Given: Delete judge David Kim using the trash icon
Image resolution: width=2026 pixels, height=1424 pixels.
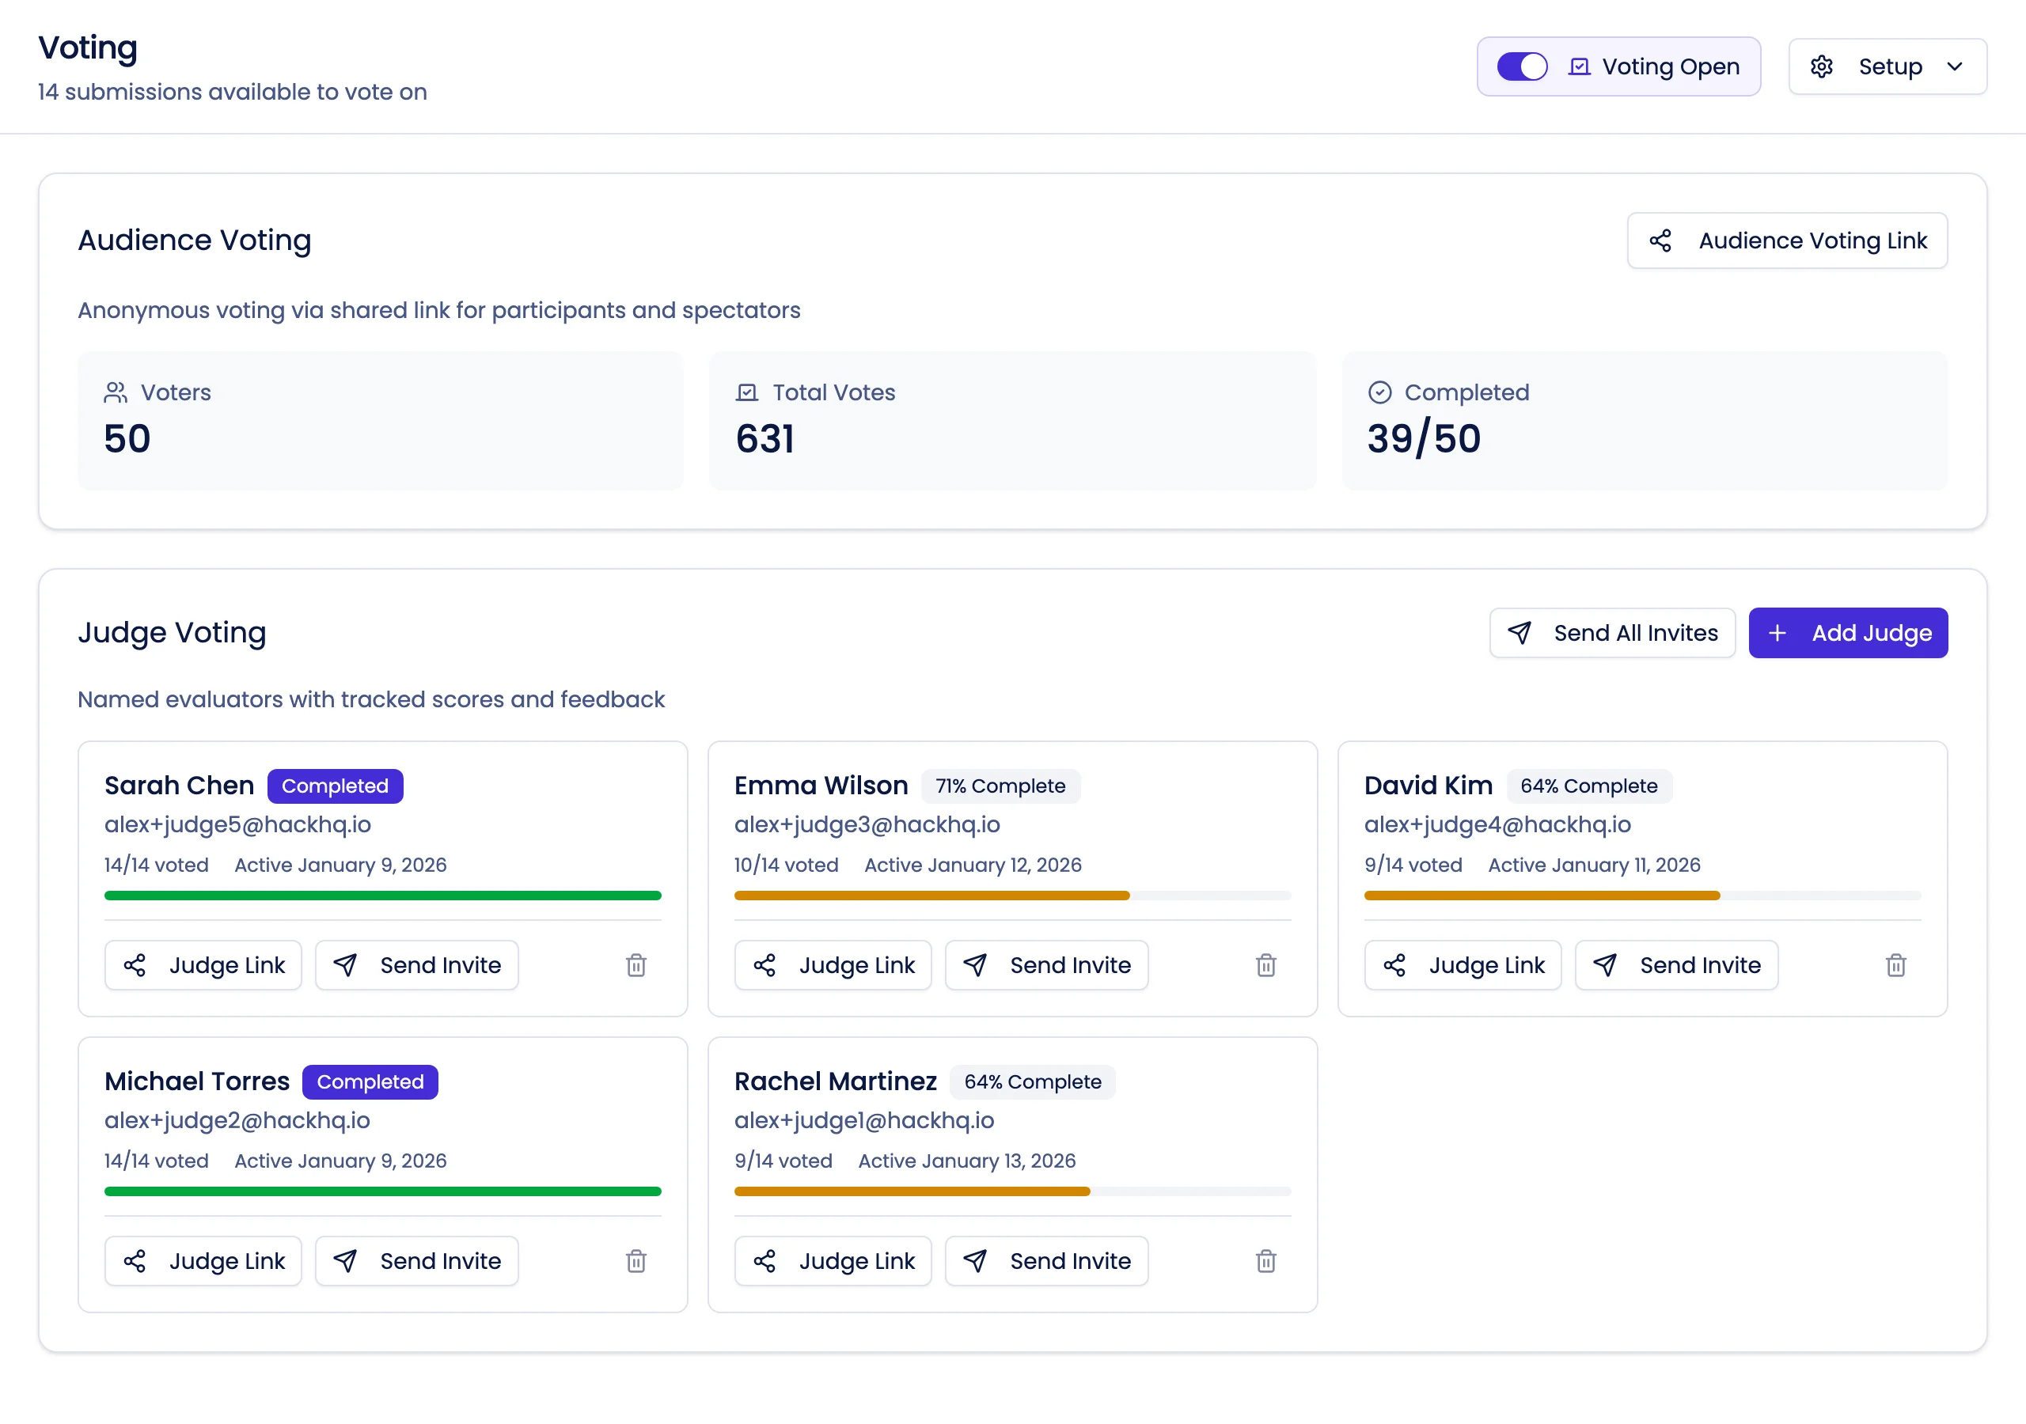Looking at the screenshot, I should click(1895, 965).
